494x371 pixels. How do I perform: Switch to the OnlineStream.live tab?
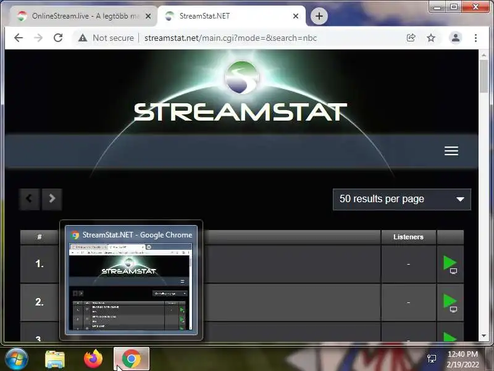click(83, 16)
